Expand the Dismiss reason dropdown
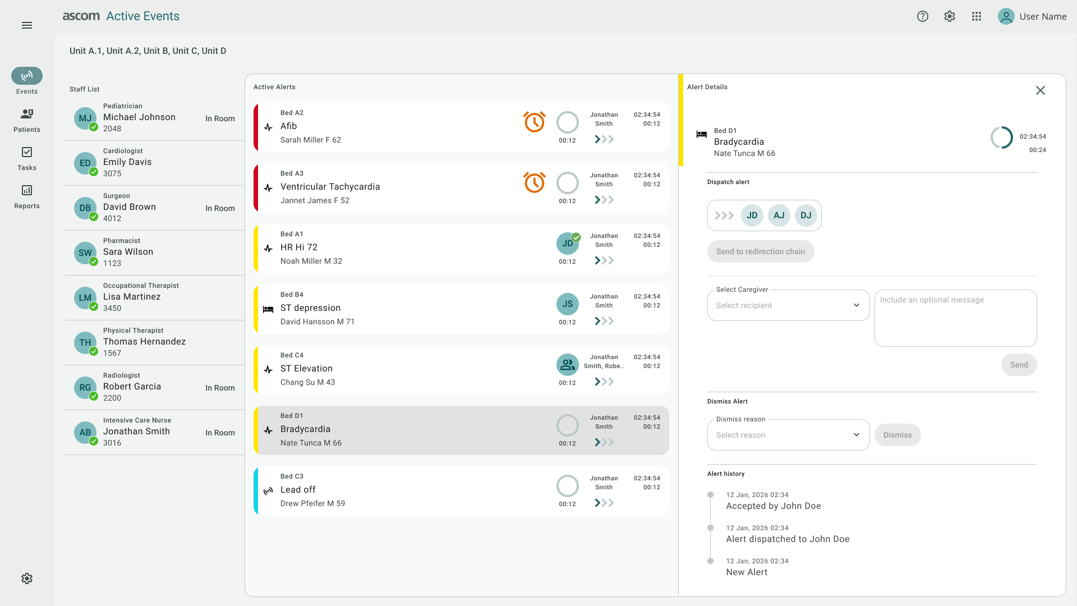 pyautogui.click(x=788, y=435)
